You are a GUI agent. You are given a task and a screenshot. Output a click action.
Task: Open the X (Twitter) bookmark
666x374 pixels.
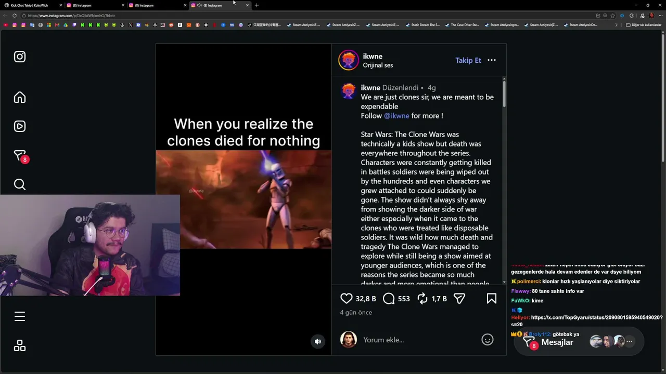pos(130,25)
